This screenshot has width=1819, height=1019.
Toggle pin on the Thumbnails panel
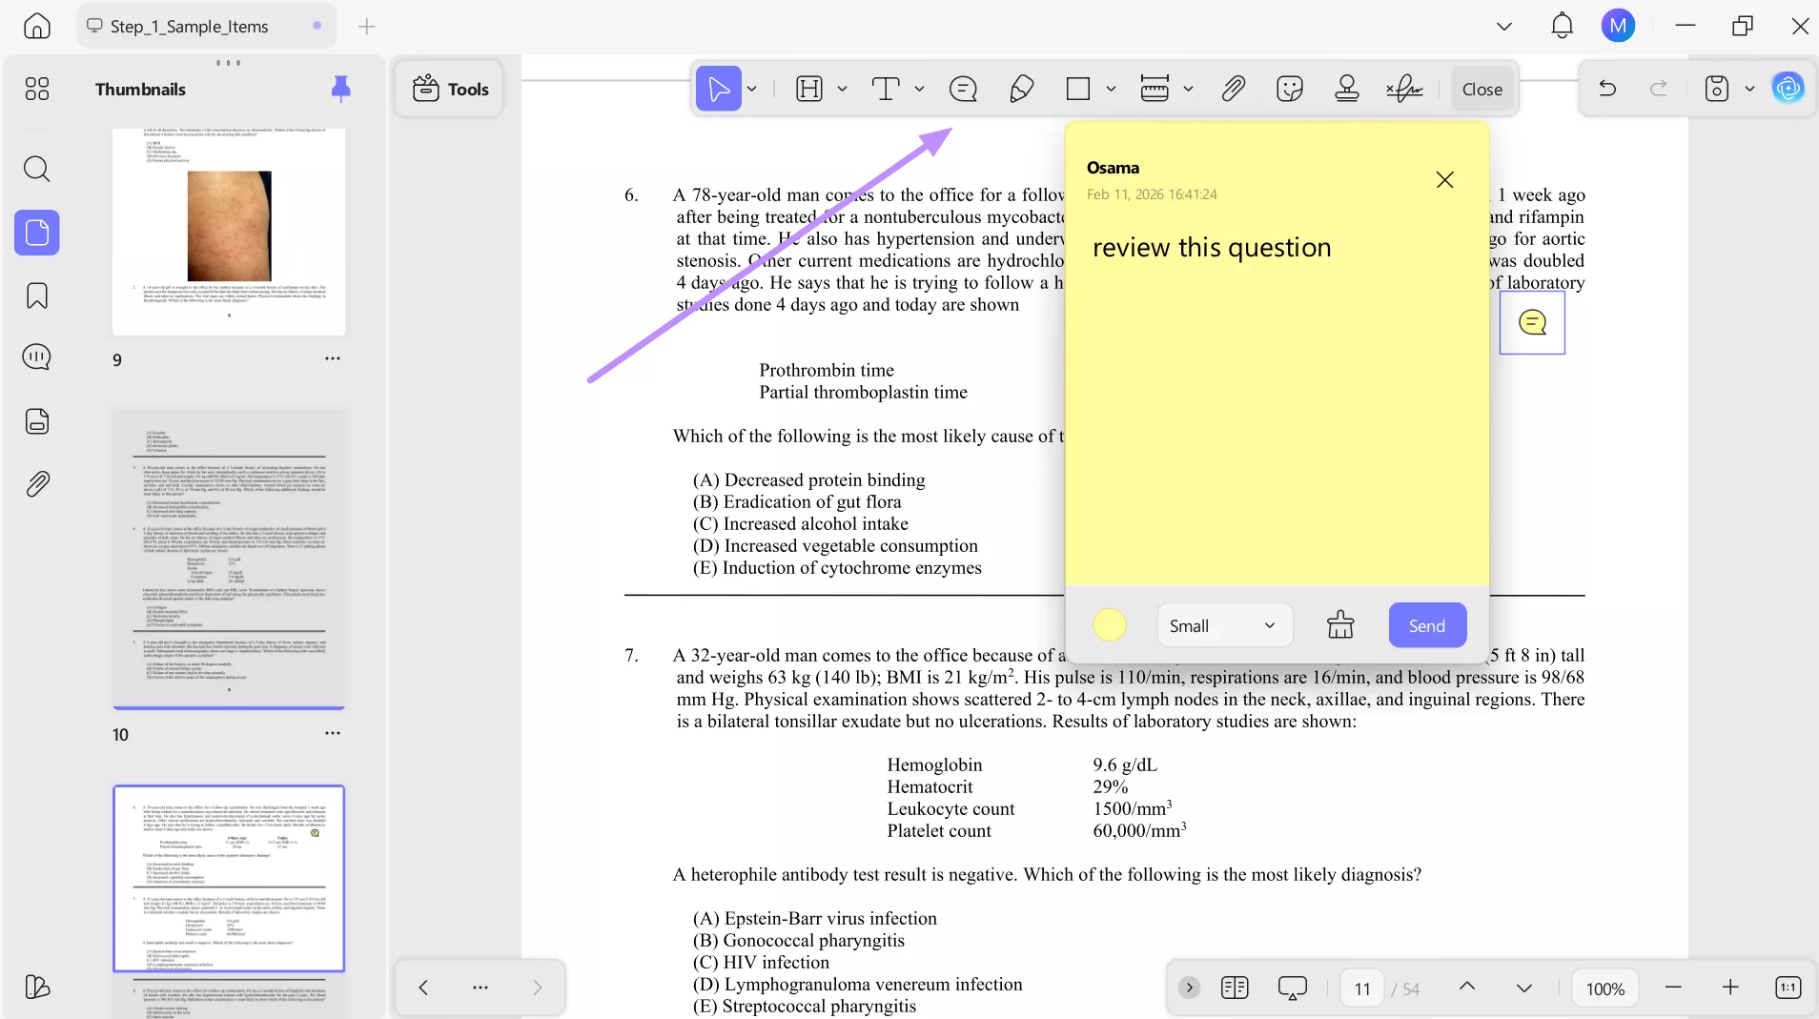339,88
